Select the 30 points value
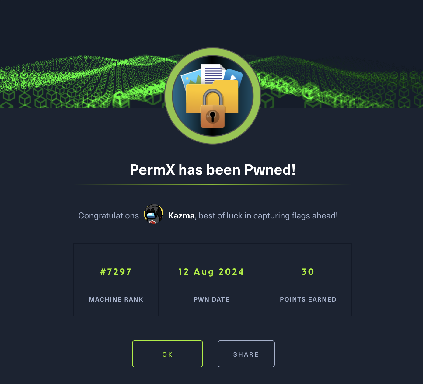This screenshot has height=384, width=423. tap(308, 272)
